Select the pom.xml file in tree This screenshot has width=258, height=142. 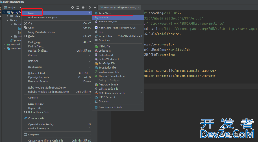(x=16, y=41)
